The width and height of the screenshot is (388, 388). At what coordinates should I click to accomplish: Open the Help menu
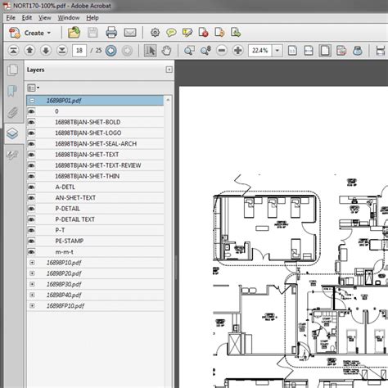pos(92,18)
